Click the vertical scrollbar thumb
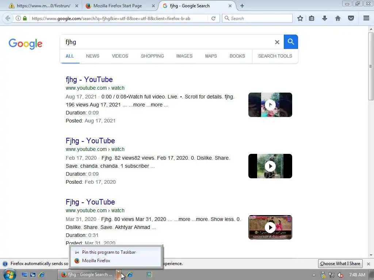 tap(371, 66)
